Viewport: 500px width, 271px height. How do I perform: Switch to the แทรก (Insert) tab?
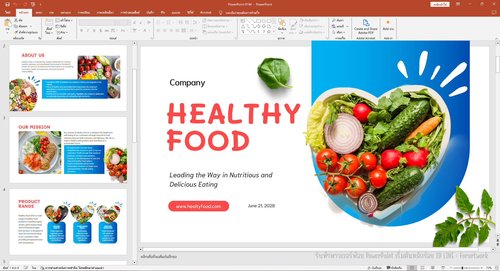click(x=39, y=12)
